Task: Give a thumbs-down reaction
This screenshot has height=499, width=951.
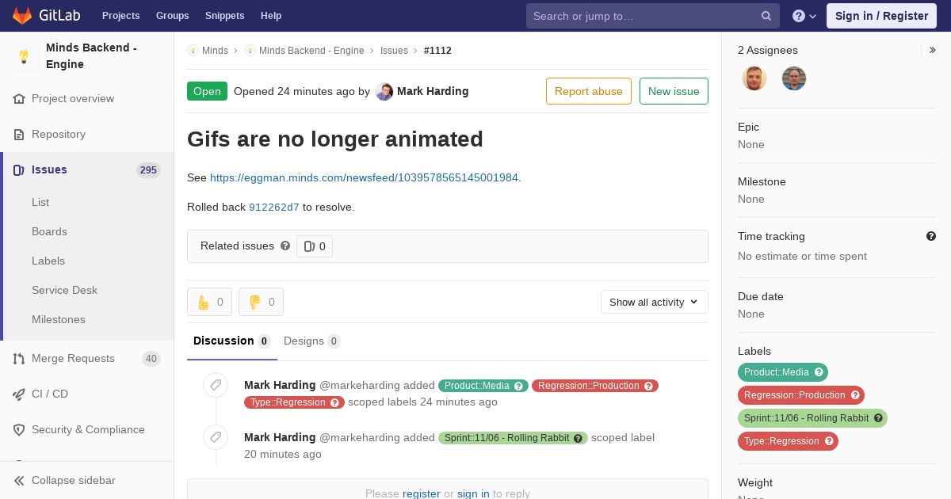Action: pyautogui.click(x=261, y=302)
